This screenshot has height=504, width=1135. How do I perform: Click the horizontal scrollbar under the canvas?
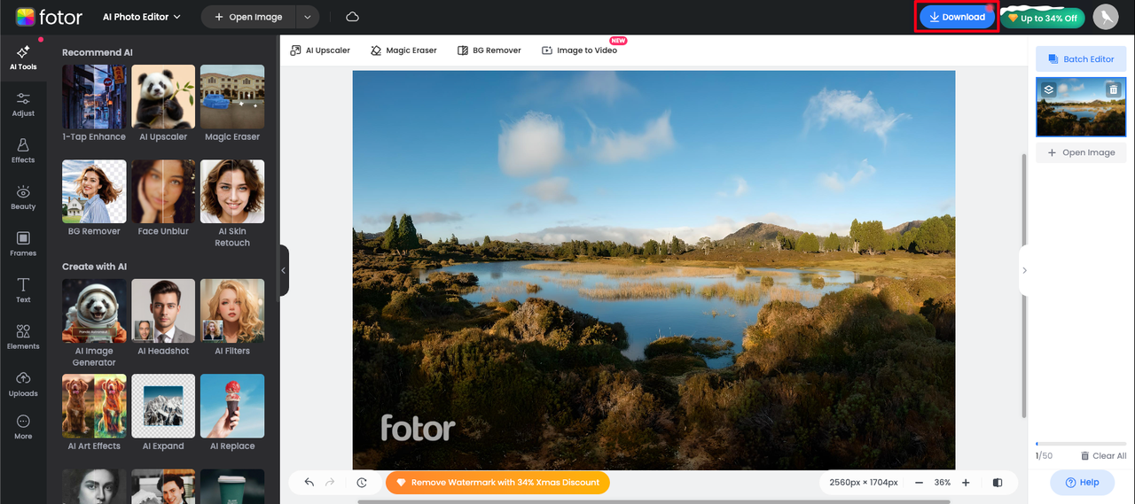coord(654,501)
